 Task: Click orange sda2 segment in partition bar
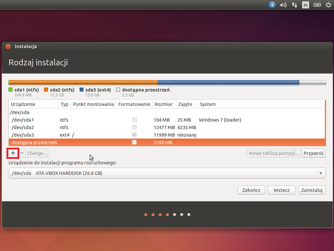pyautogui.click(x=84, y=82)
